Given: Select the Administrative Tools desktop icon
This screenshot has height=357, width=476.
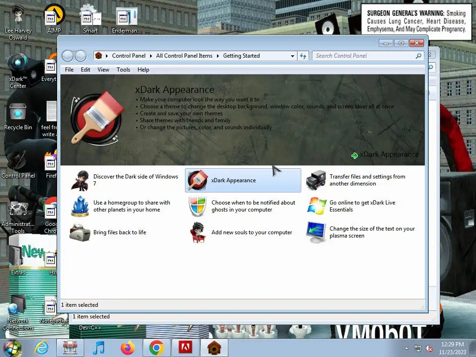Looking at the screenshot, I should [18, 217].
